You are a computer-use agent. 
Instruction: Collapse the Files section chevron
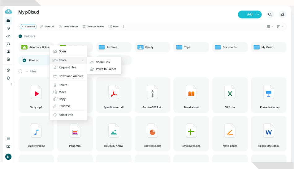[27, 72]
